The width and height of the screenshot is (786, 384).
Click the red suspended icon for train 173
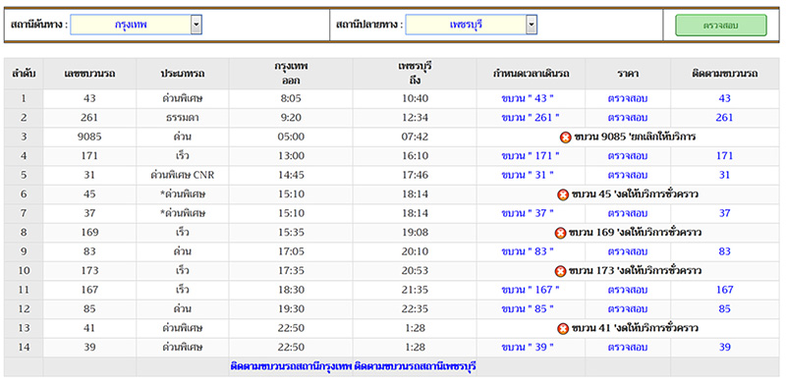[560, 271]
